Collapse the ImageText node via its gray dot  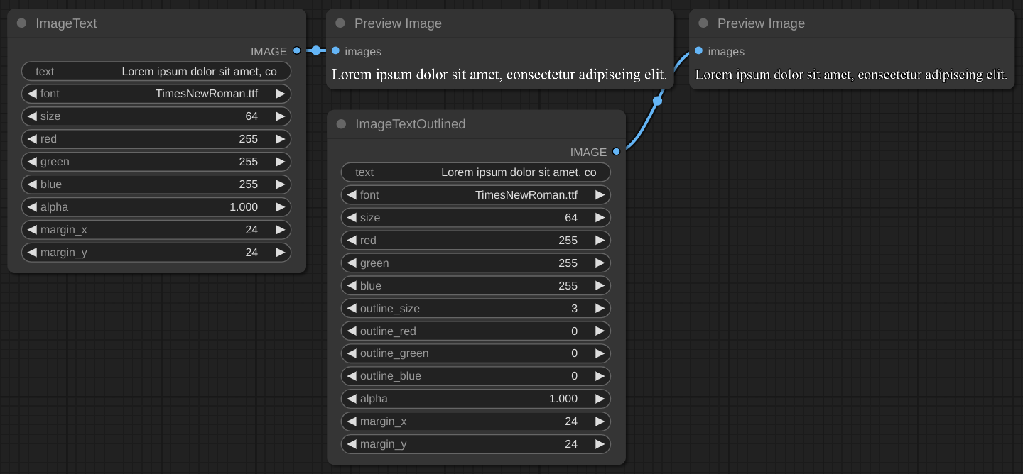tap(21, 23)
